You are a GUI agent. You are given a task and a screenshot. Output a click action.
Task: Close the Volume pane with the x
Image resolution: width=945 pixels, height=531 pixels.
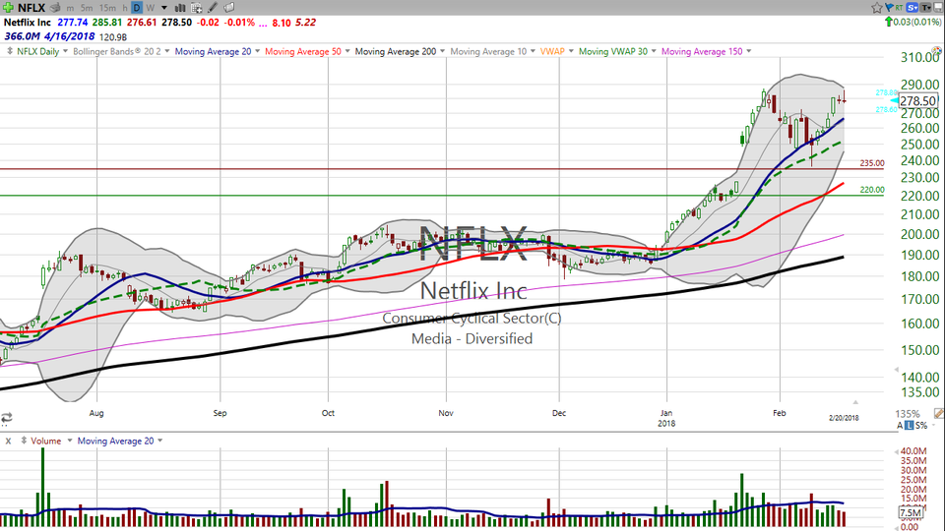tap(9, 441)
